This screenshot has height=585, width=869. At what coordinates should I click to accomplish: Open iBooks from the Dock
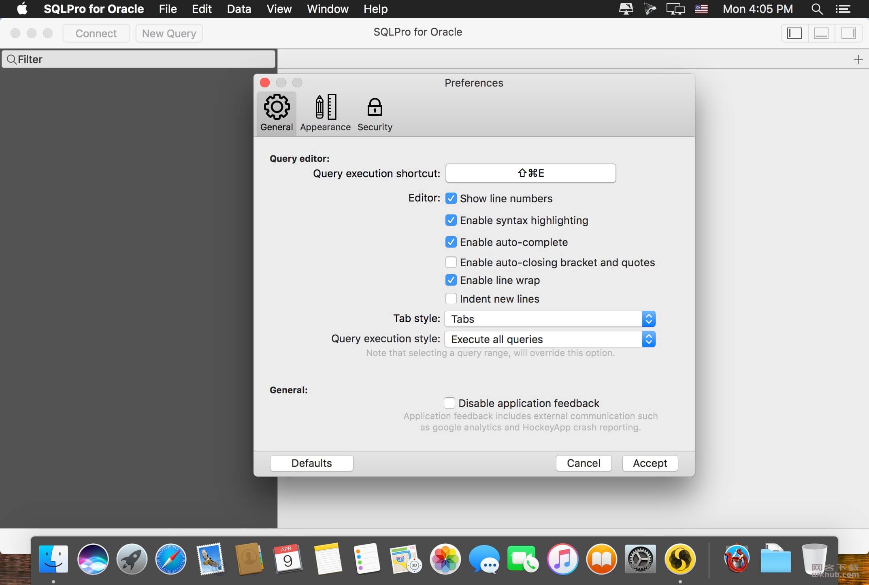coord(601,559)
